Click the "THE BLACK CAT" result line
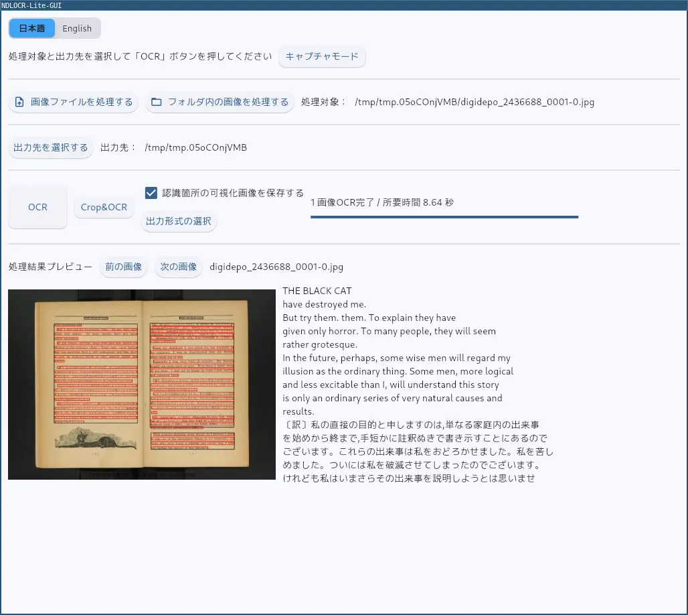 (x=317, y=291)
